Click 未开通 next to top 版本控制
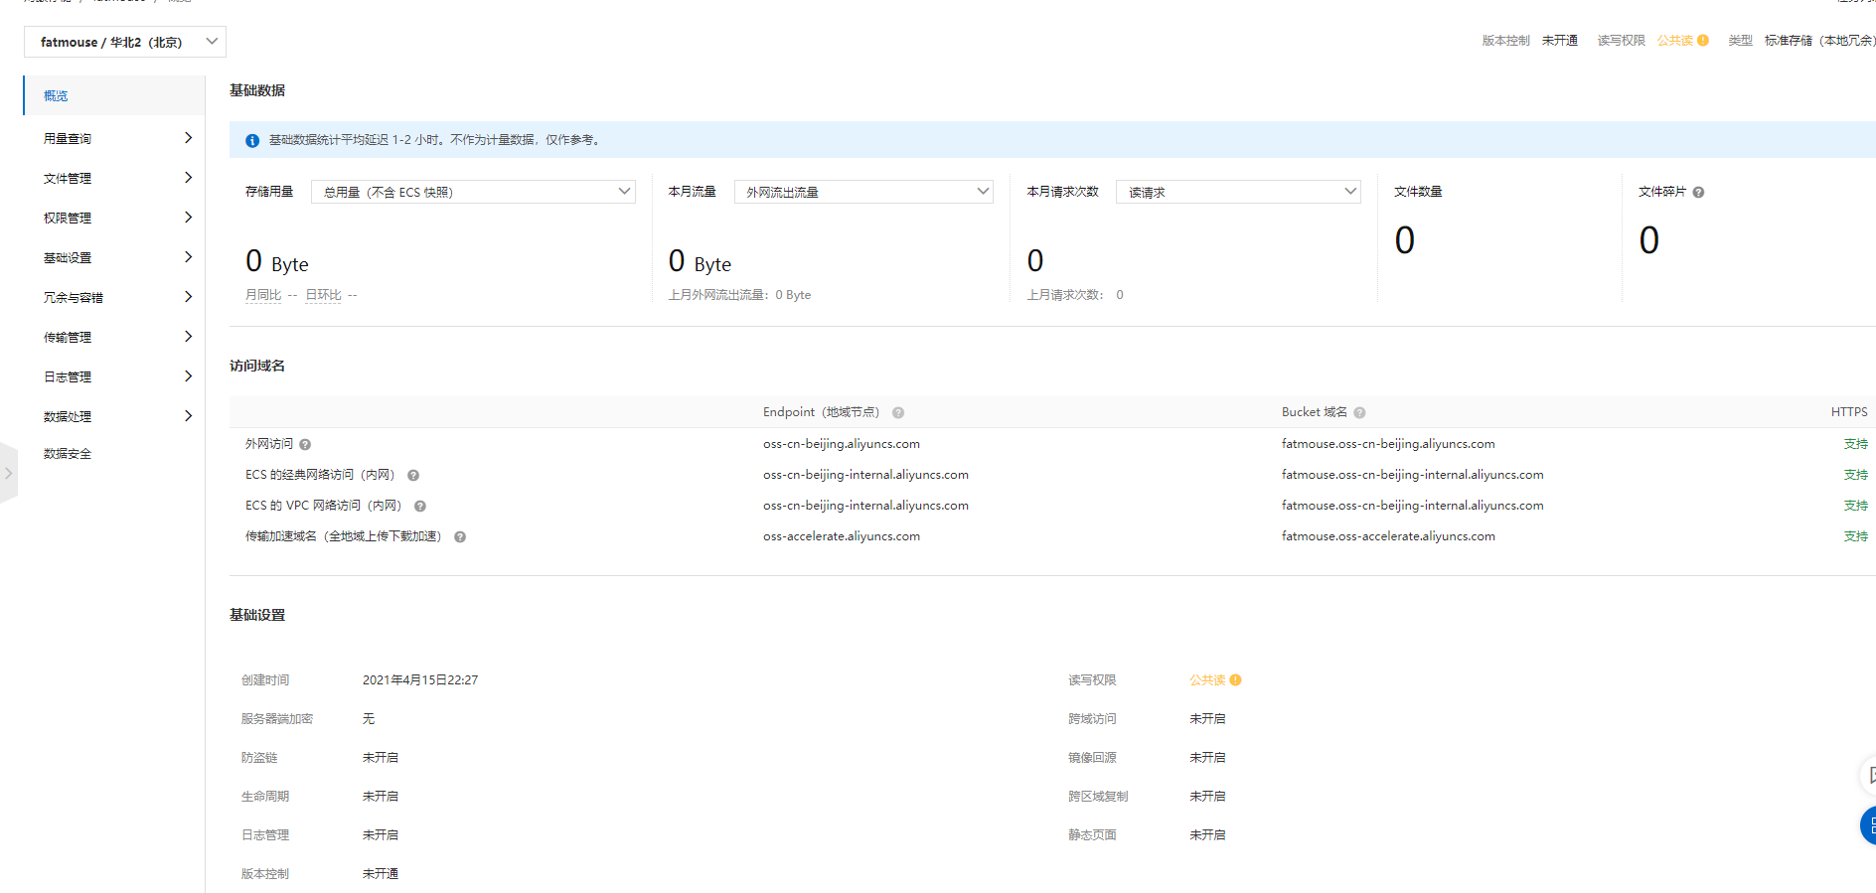 (1560, 41)
